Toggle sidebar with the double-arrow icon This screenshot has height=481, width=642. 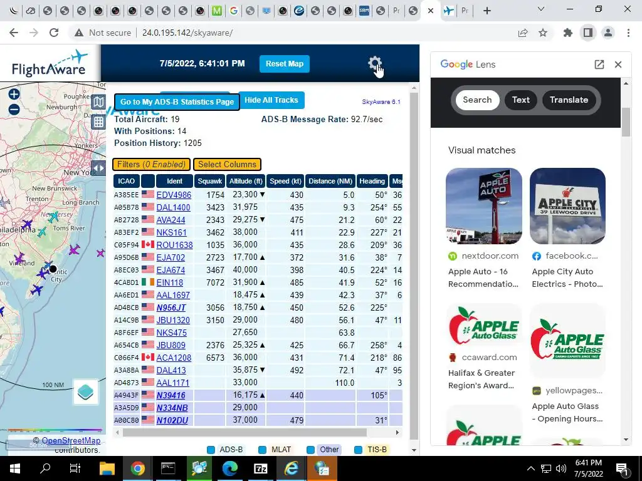coord(98,168)
